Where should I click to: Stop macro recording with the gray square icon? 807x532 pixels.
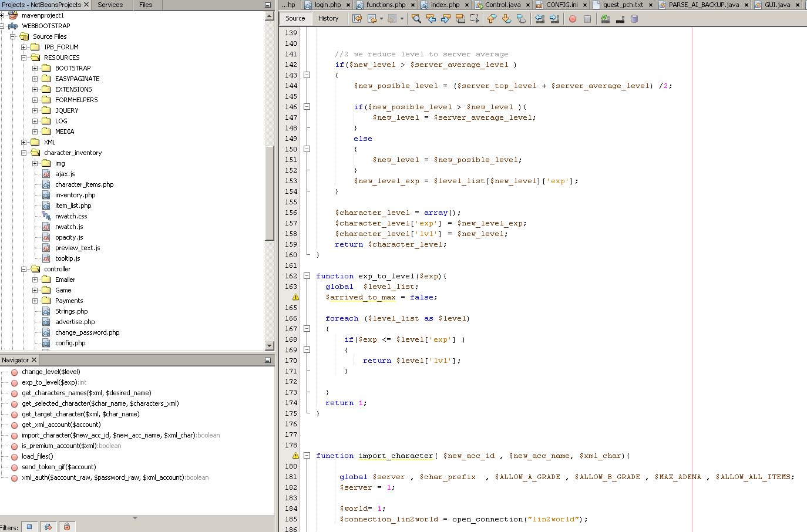click(587, 19)
